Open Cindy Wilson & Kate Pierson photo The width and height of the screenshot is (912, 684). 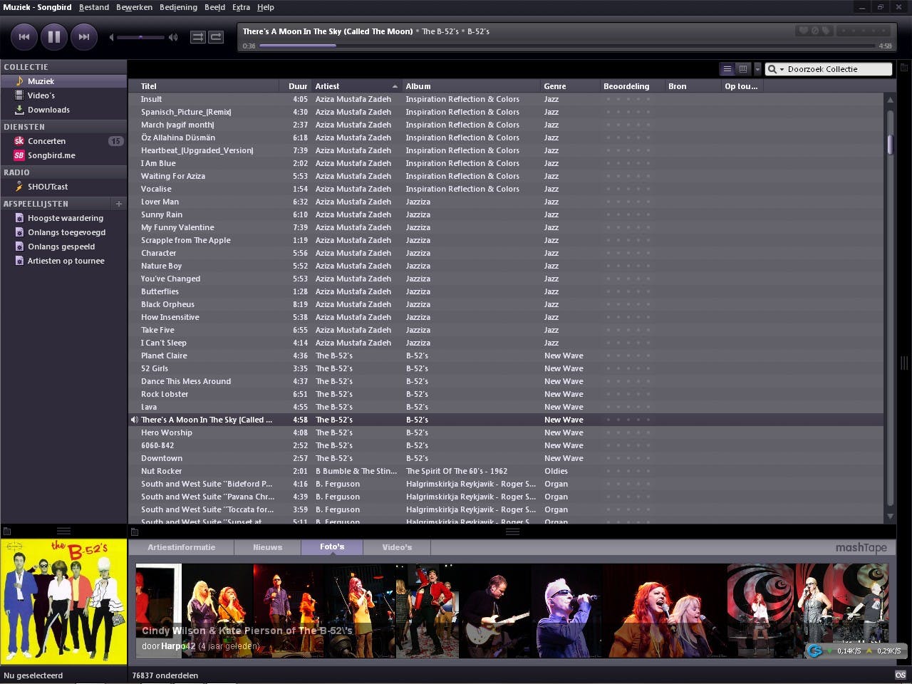217,610
